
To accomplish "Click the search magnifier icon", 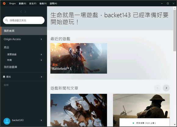I will click(7, 20).
